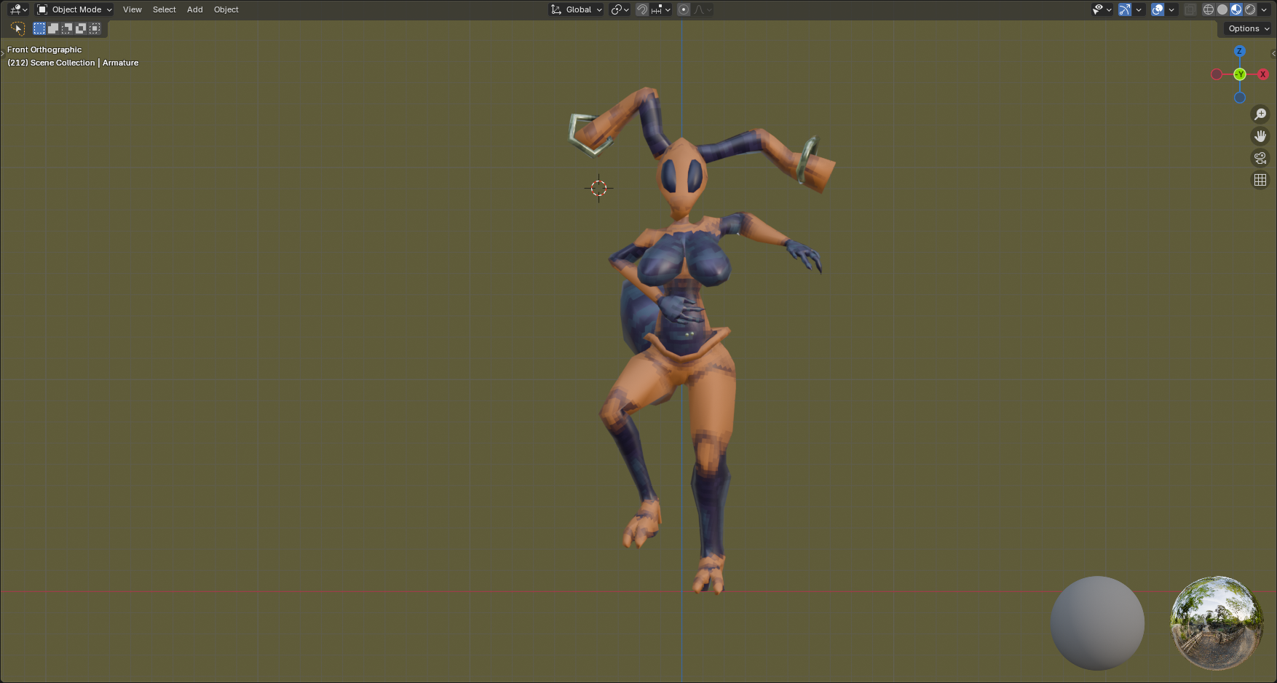Open the Object menu
1277x683 pixels.
pyautogui.click(x=226, y=9)
